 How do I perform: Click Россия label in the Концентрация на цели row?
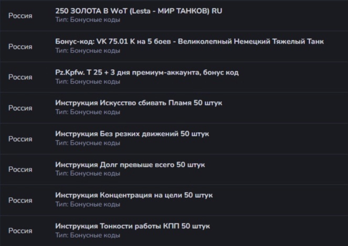pyautogui.click(x=20, y=200)
